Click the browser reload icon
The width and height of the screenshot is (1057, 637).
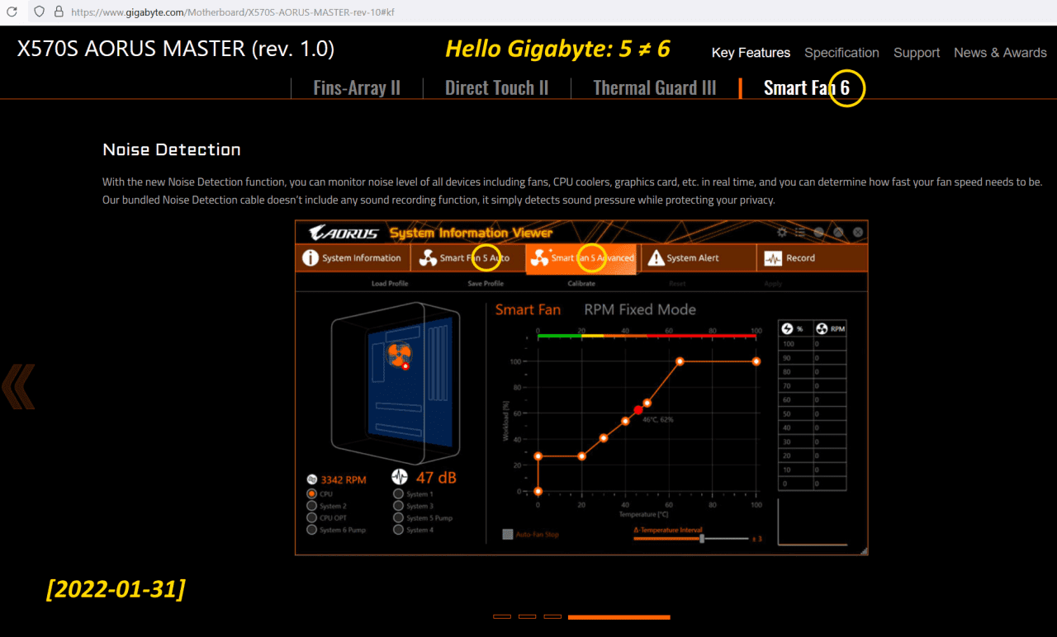(x=12, y=12)
